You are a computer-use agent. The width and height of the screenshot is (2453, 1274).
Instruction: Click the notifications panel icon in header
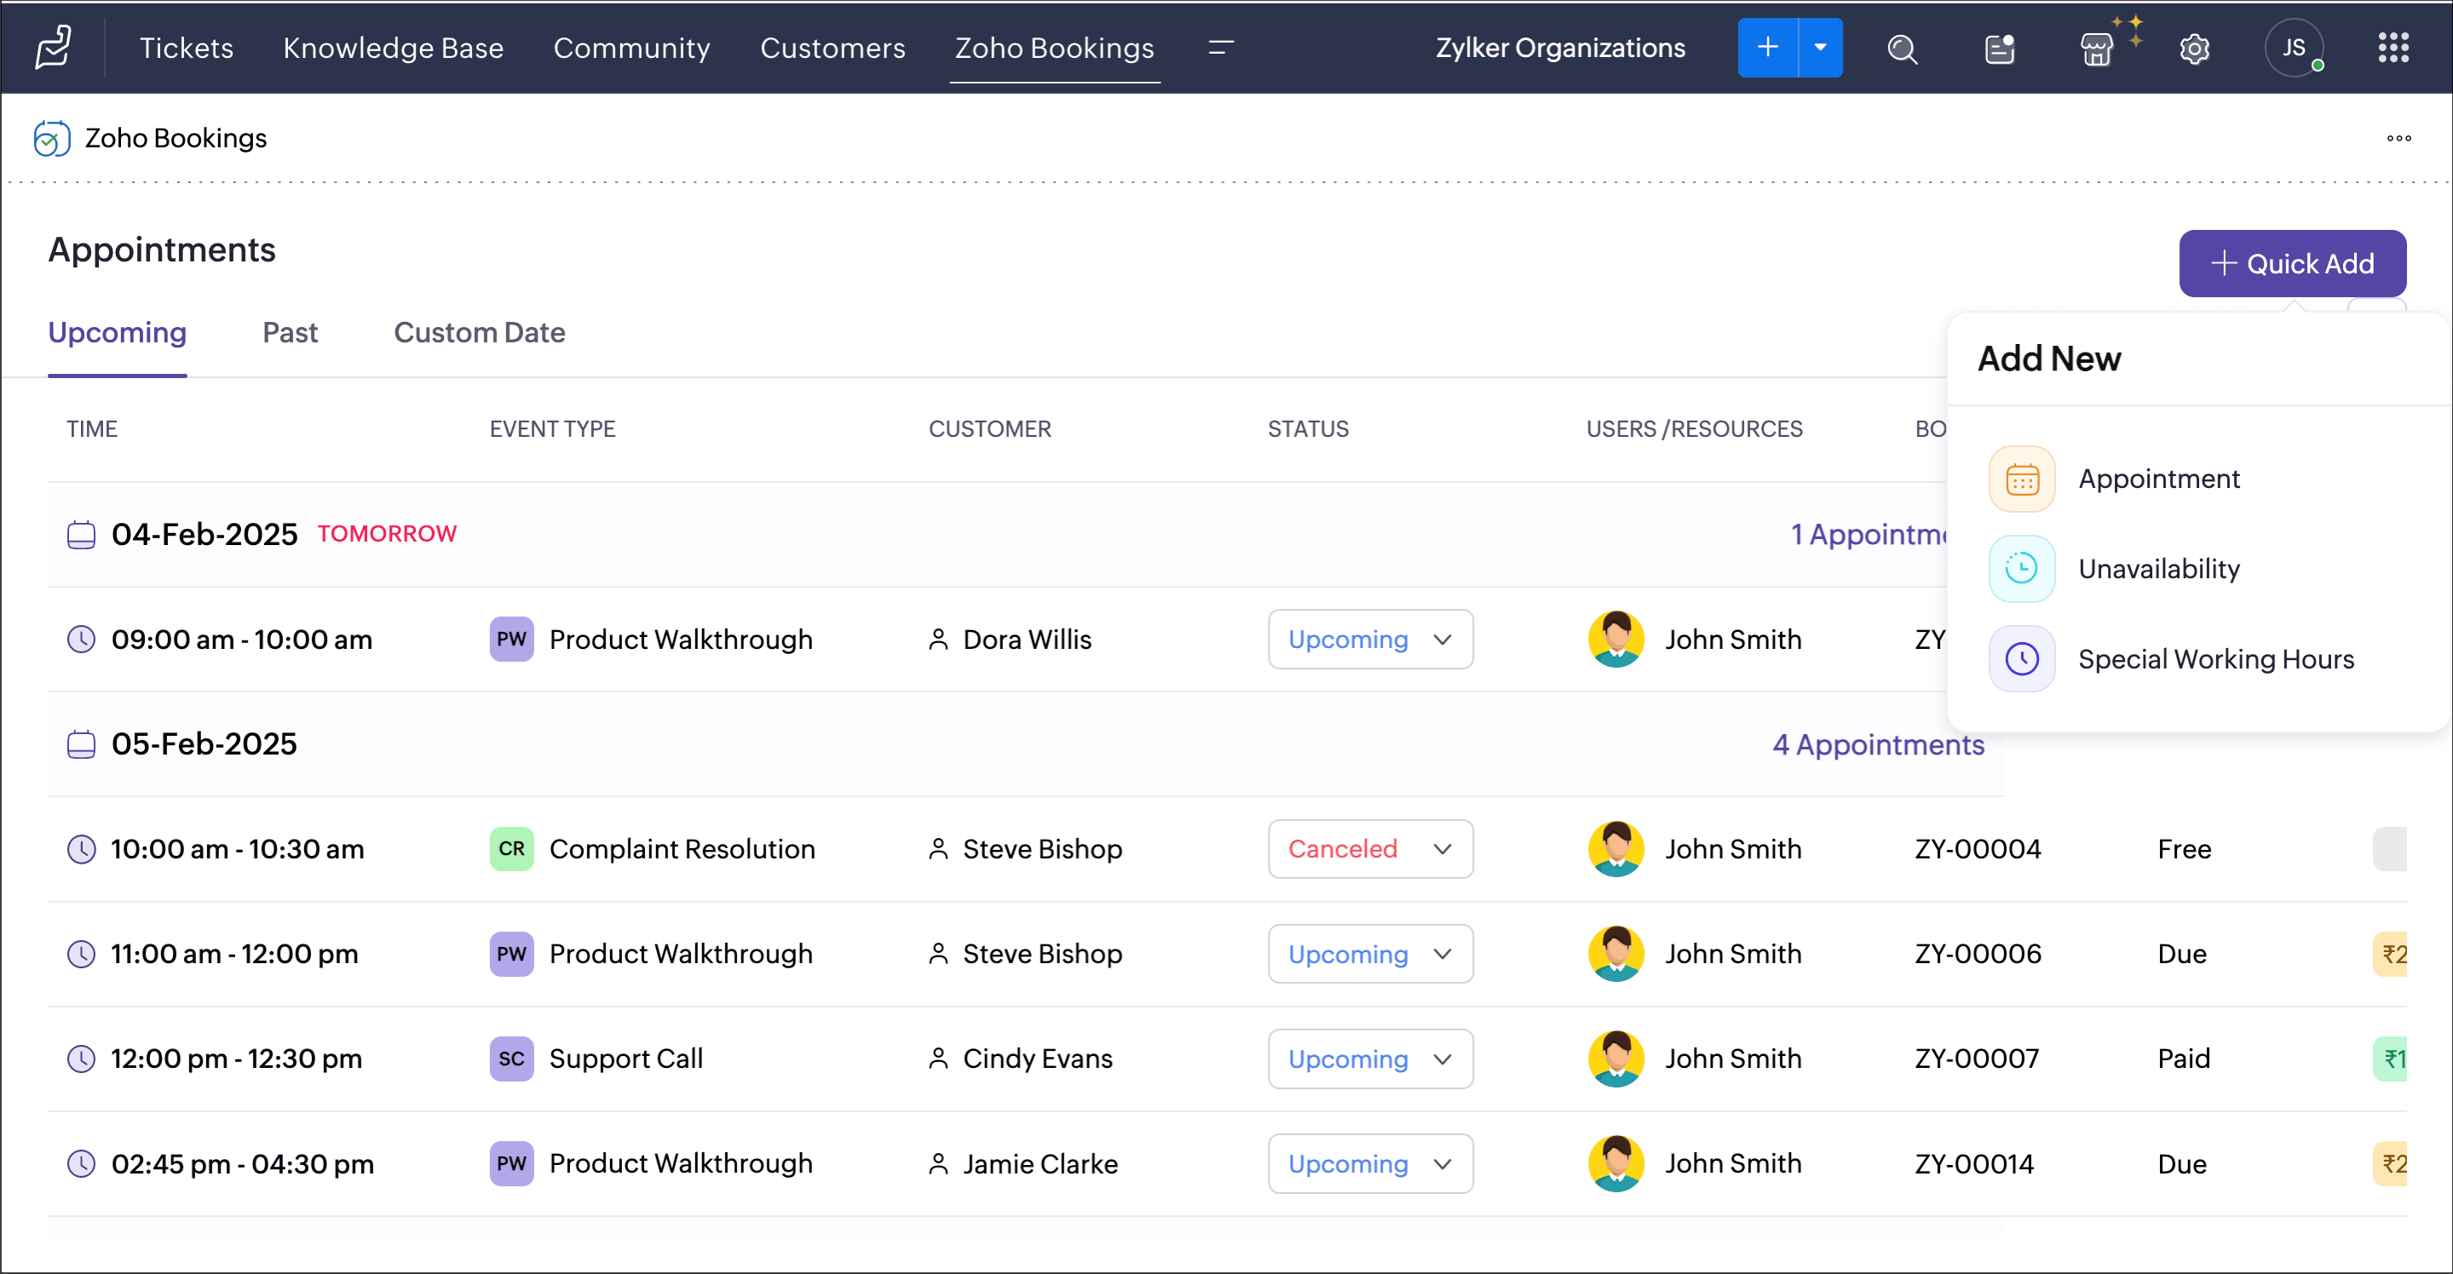(x=1999, y=49)
